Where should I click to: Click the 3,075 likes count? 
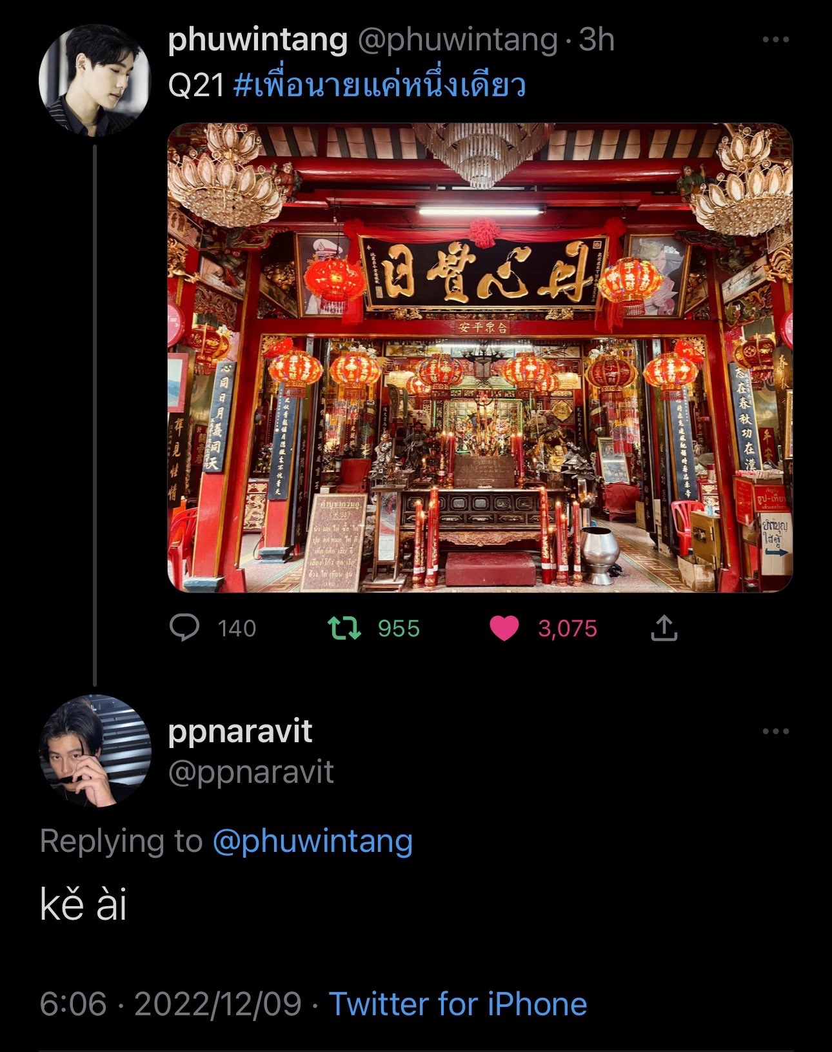coord(568,629)
